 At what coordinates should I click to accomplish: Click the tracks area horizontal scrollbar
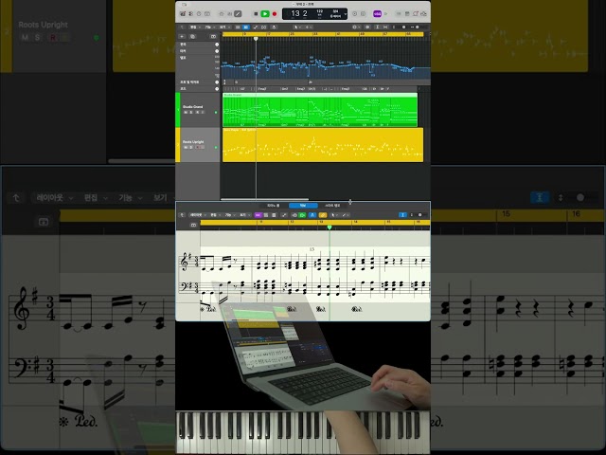tap(265, 199)
